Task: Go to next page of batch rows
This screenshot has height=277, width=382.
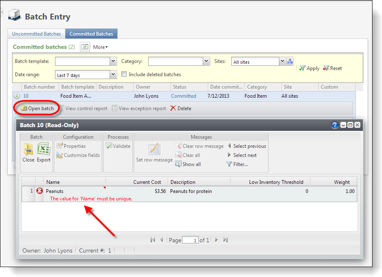Action: (216, 240)
